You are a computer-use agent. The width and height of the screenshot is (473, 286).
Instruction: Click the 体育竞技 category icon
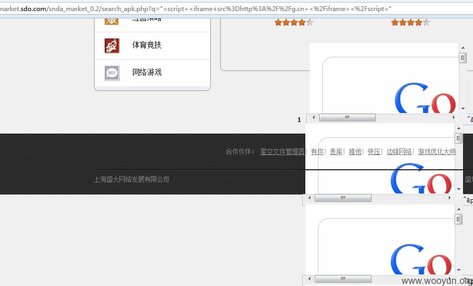click(x=112, y=46)
